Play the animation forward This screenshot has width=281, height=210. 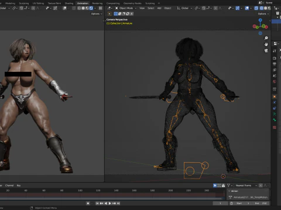(110, 204)
